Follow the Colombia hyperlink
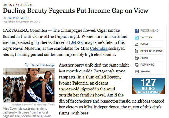 pyautogui.click(x=99, y=49)
